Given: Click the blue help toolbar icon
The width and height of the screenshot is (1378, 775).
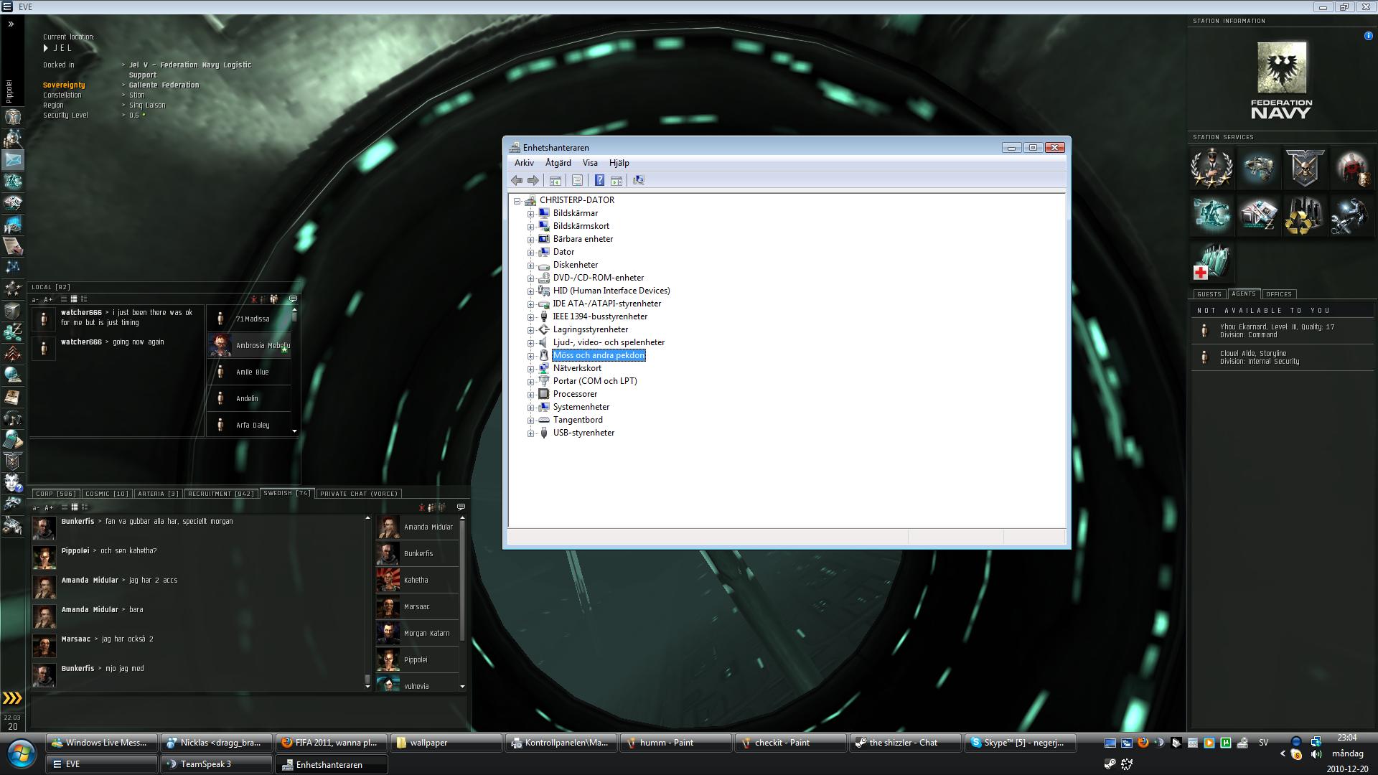Looking at the screenshot, I should [x=599, y=181].
